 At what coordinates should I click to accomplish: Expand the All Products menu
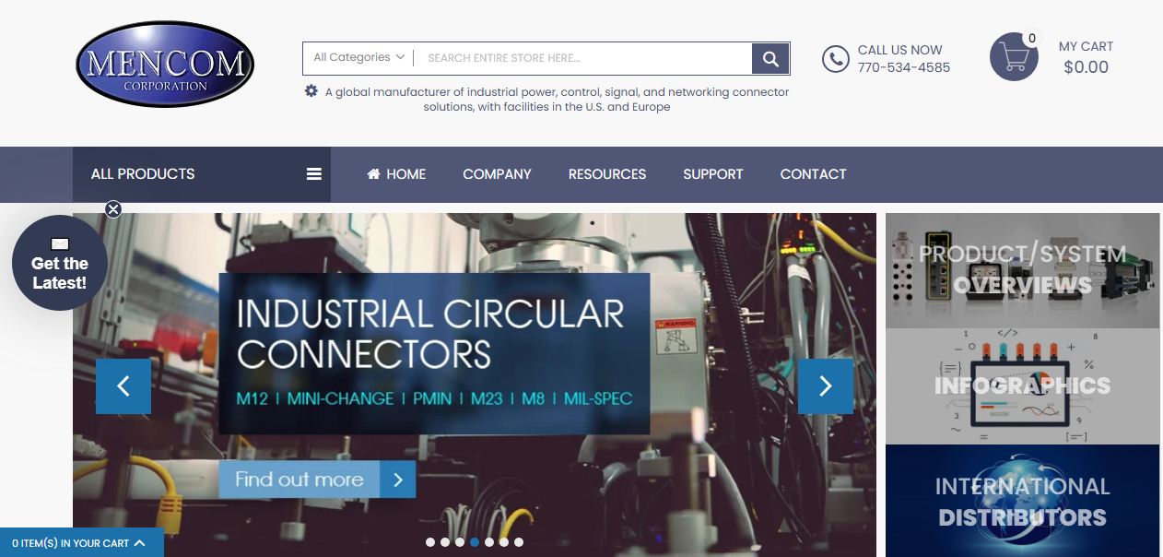[x=202, y=174]
